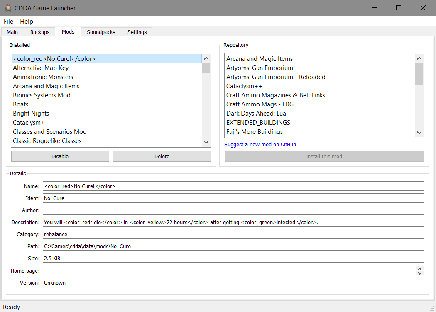Click the Disable button
Viewport: 436px width, 312px height.
tap(60, 156)
